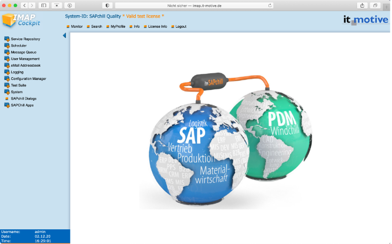The width and height of the screenshot is (392, 244).
Task: Open Service Repository in the sidebar
Action: coord(25,39)
